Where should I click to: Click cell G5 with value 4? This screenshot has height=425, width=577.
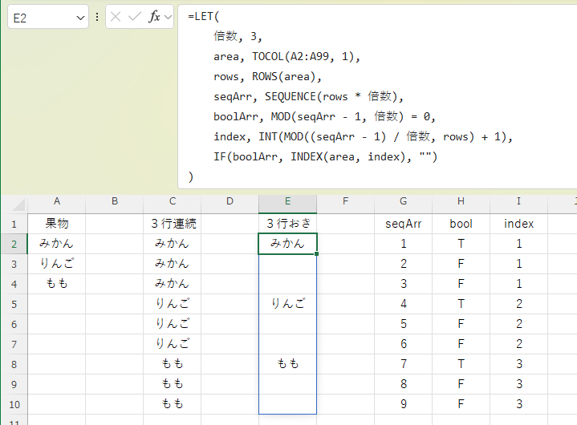pos(404,304)
